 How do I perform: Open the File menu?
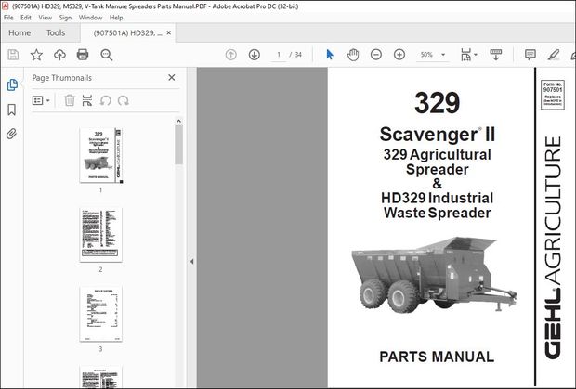tap(8, 18)
